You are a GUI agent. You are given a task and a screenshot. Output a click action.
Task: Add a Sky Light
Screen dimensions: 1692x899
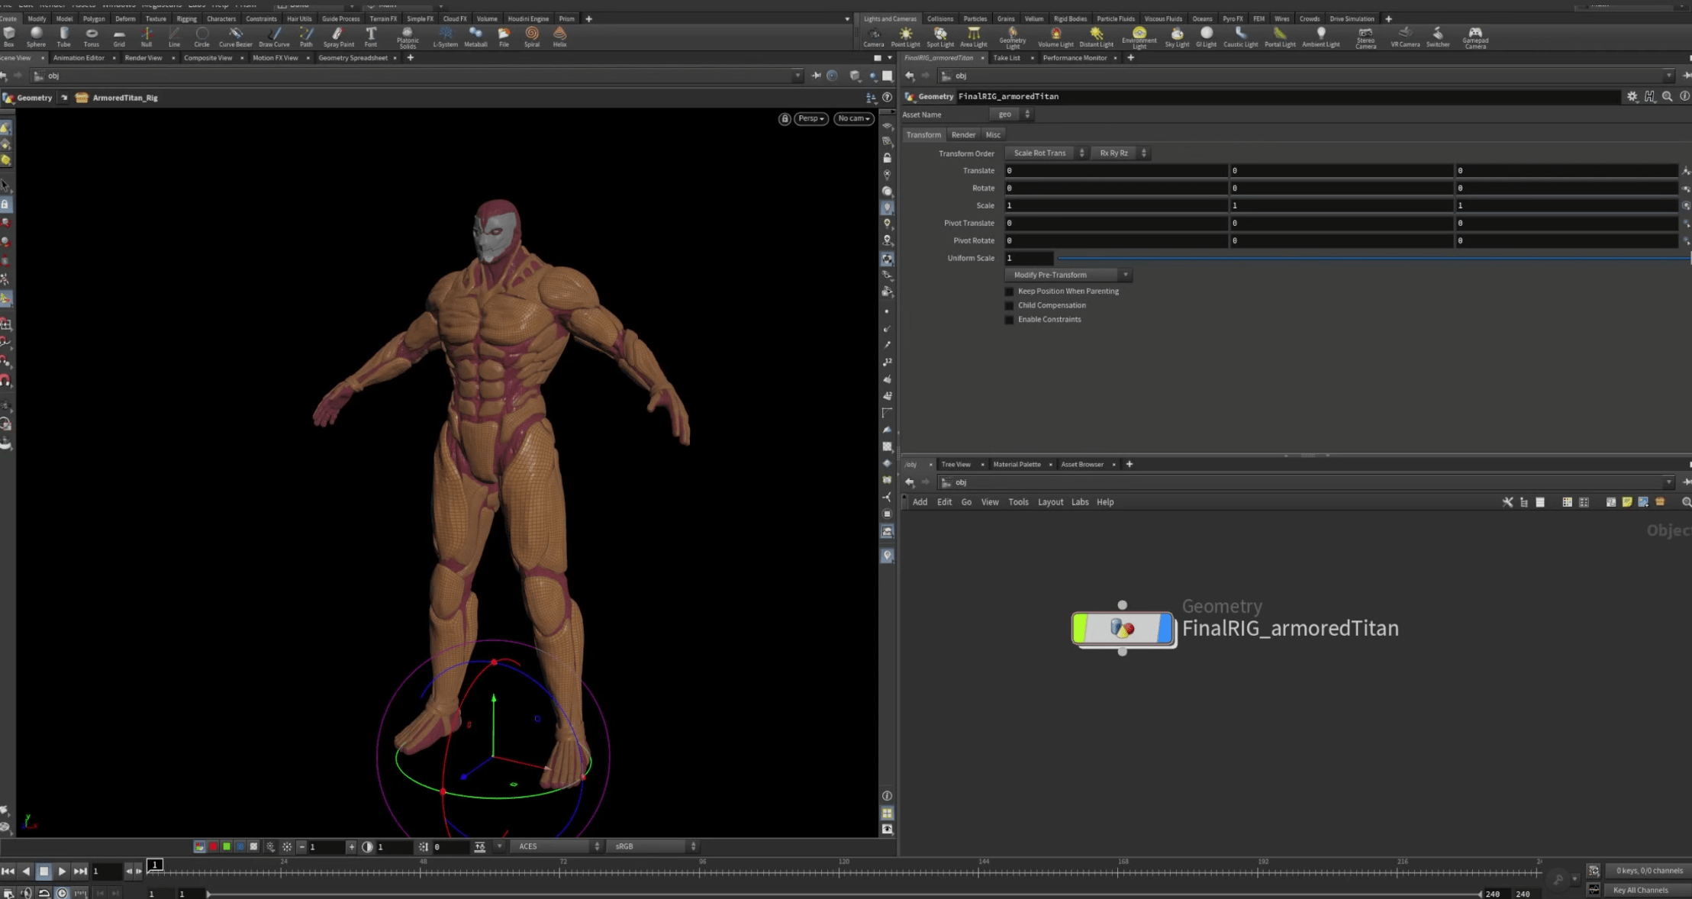click(x=1177, y=37)
